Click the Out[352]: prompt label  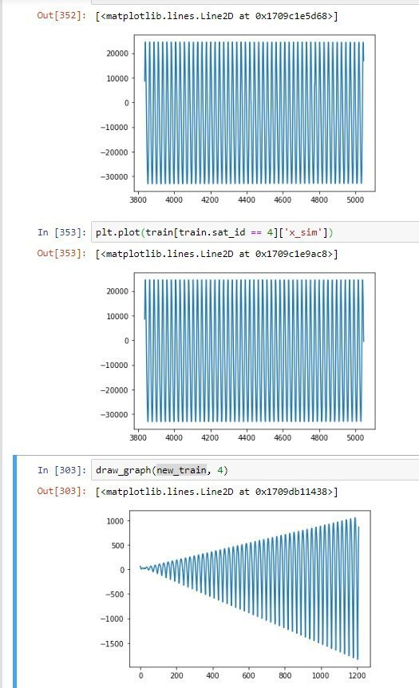pos(62,16)
